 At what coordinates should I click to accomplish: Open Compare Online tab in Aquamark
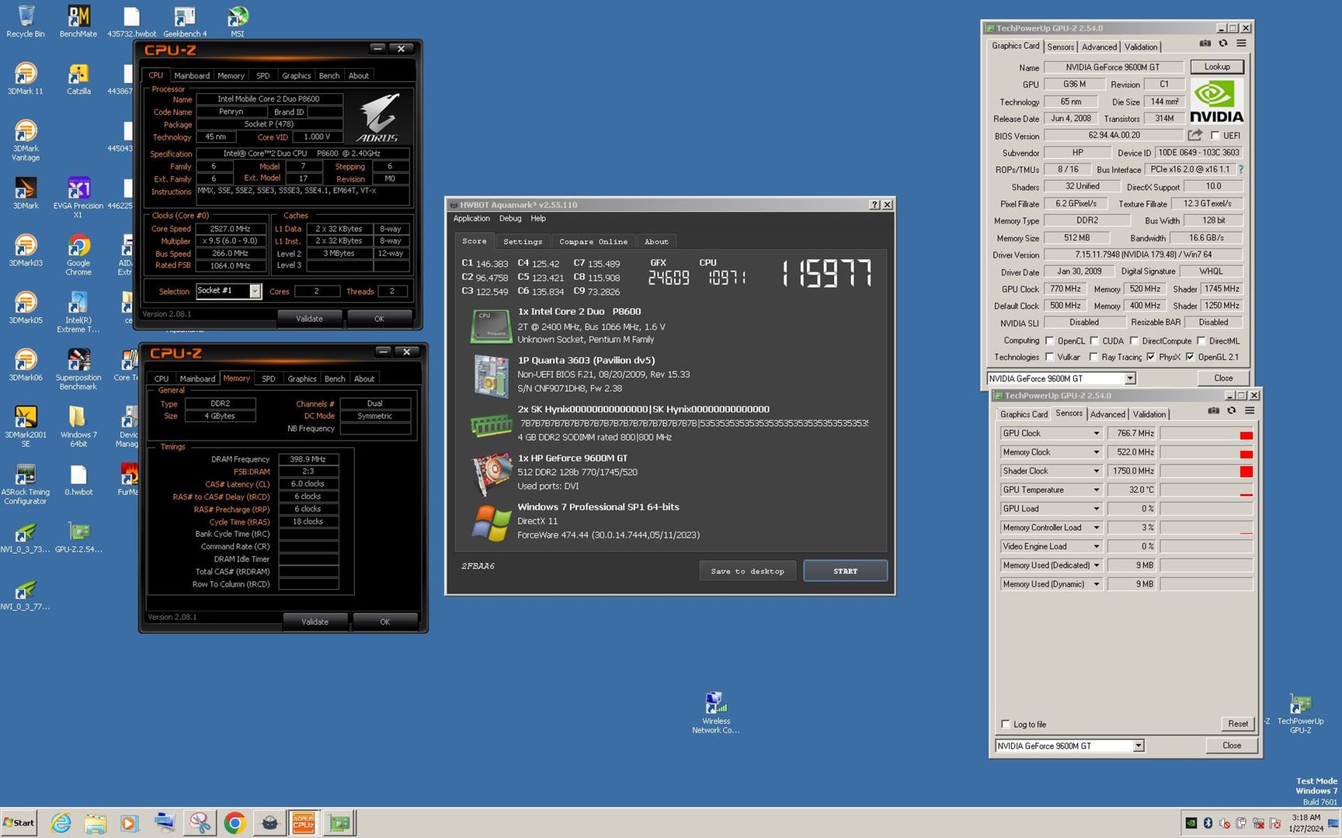pyautogui.click(x=593, y=241)
